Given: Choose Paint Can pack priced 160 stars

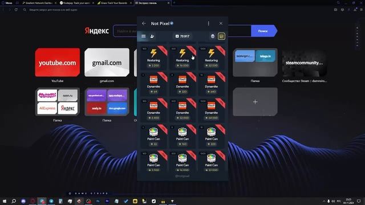Looking at the screenshot, I should point(182,137).
